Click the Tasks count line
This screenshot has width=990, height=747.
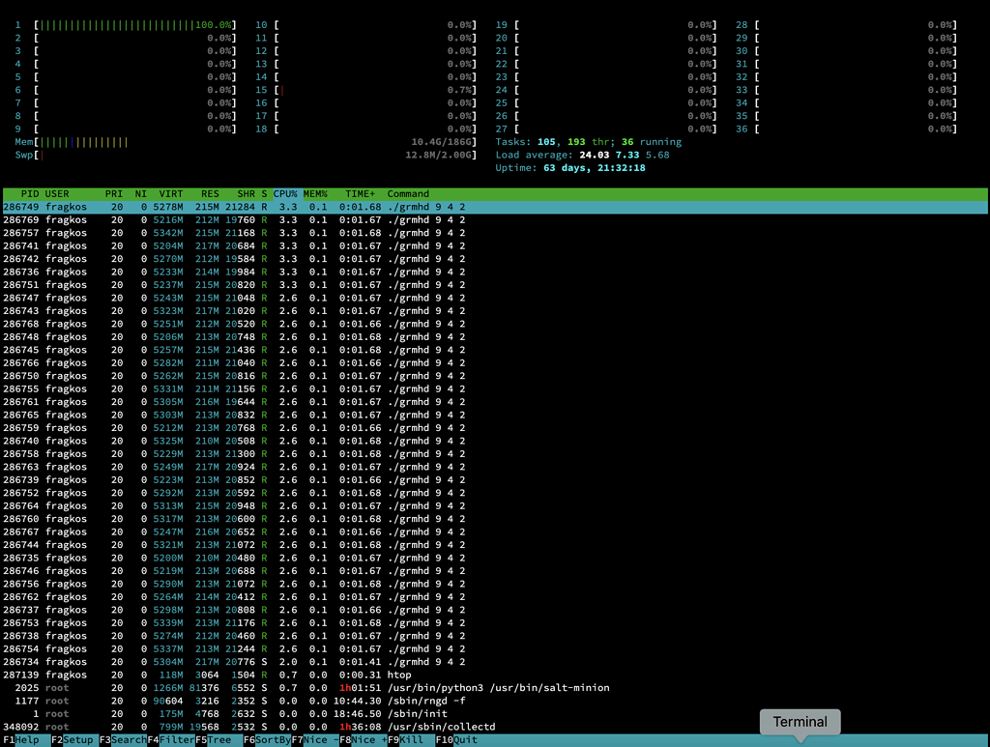589,142
